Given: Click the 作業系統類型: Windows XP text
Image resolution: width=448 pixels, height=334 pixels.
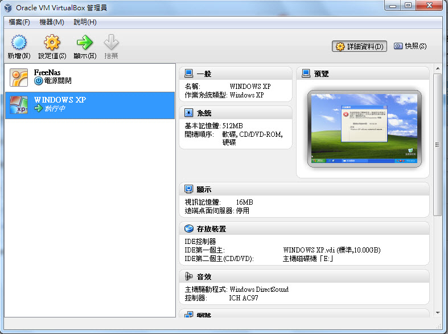Looking at the screenshot, I should 224,95.
